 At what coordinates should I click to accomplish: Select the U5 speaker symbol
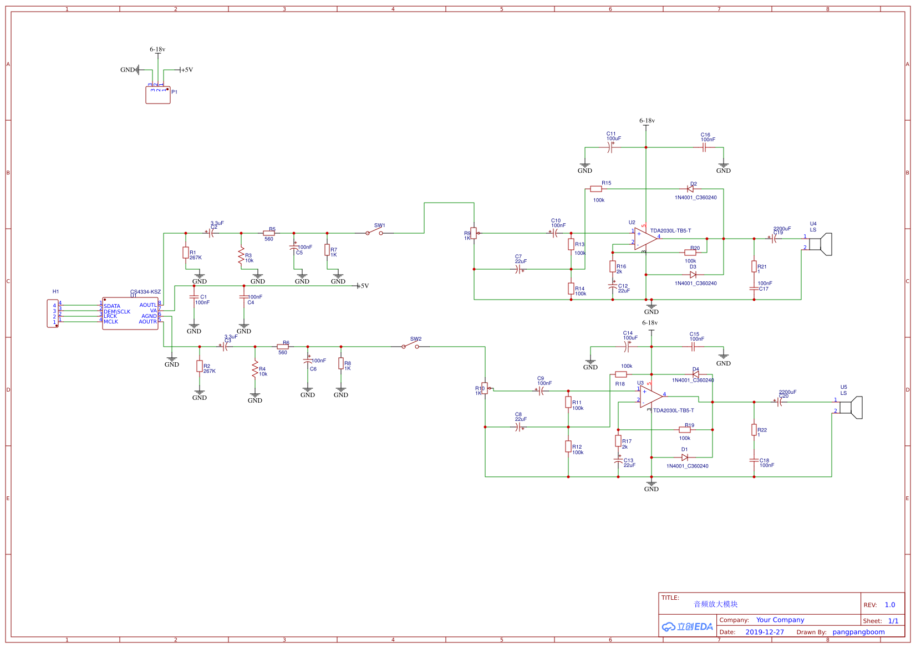point(851,408)
